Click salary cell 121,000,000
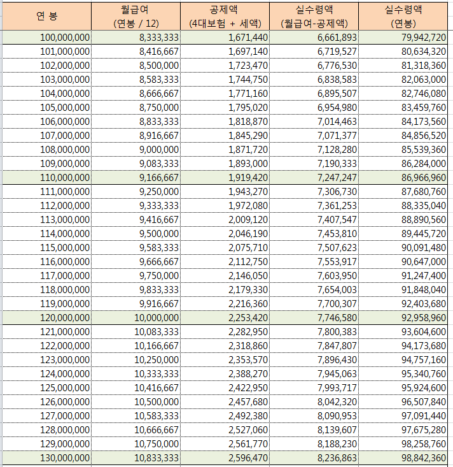The width and height of the screenshot is (453, 467). (x=46, y=331)
